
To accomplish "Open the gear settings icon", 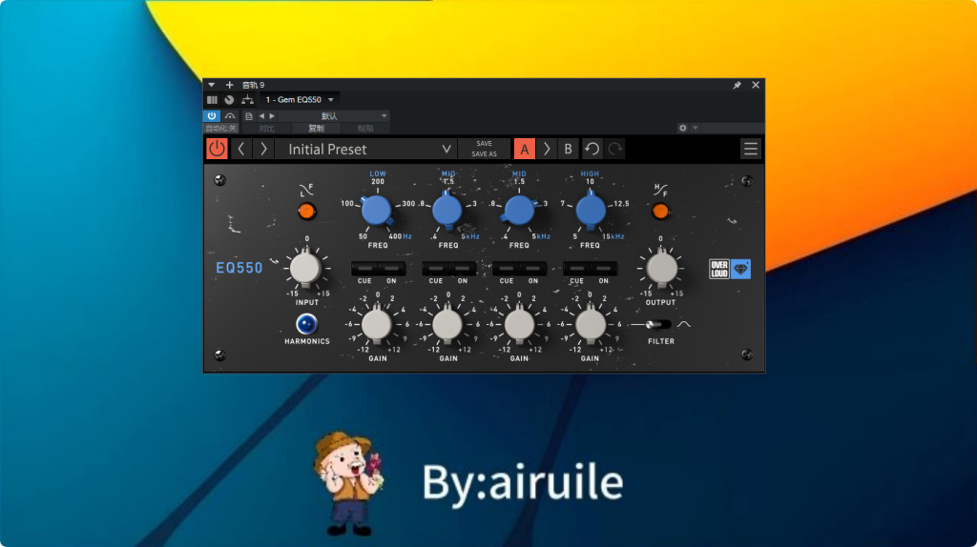I will pos(683,128).
